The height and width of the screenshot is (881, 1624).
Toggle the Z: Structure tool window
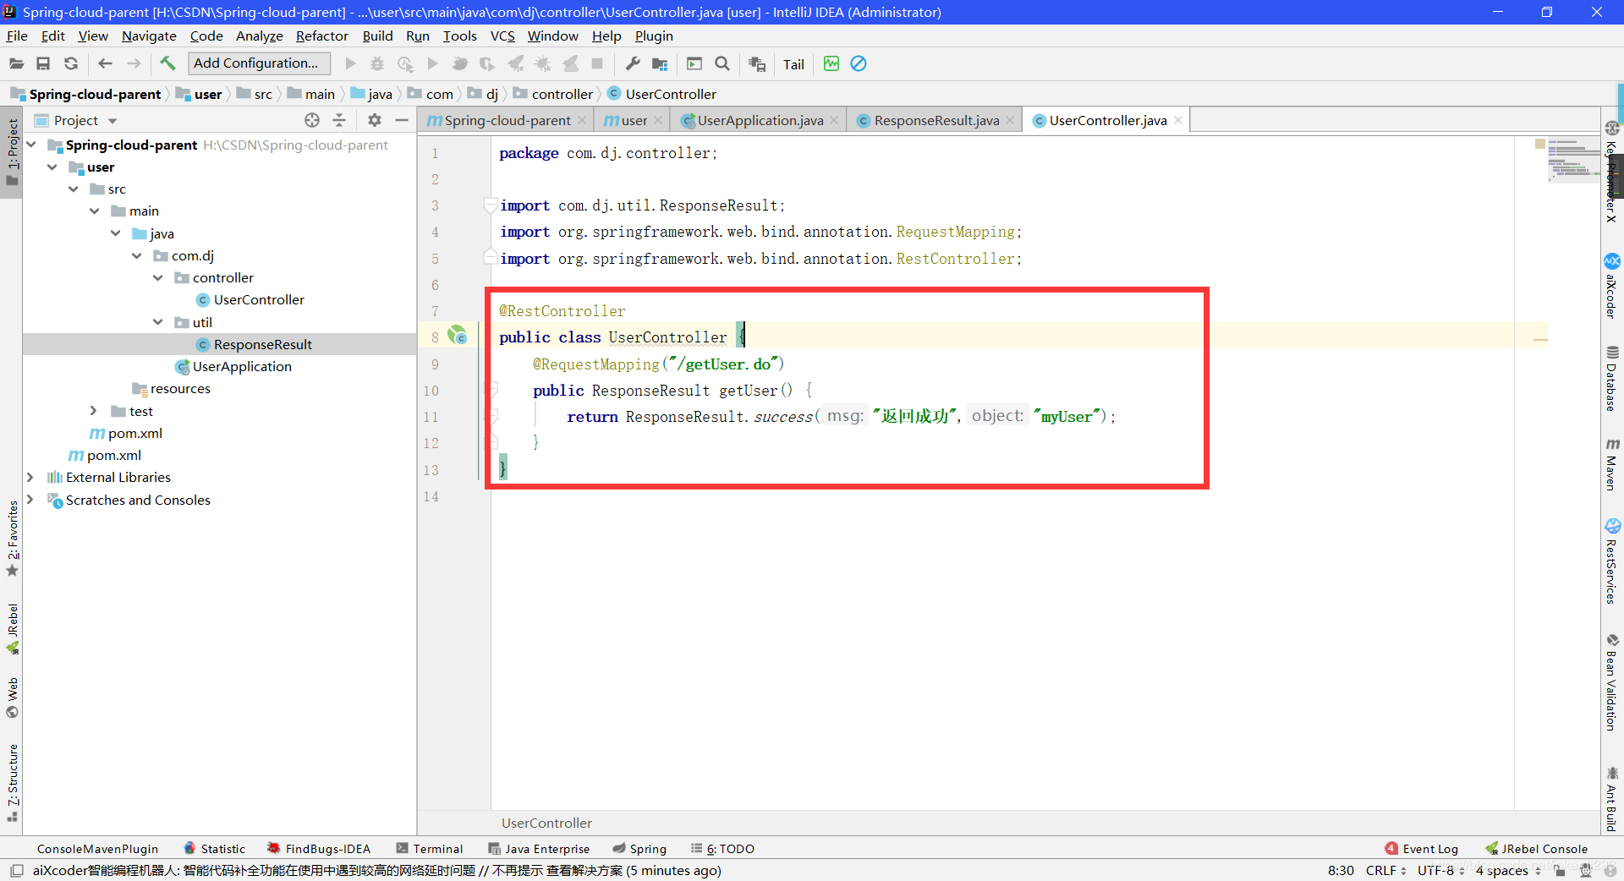12,783
